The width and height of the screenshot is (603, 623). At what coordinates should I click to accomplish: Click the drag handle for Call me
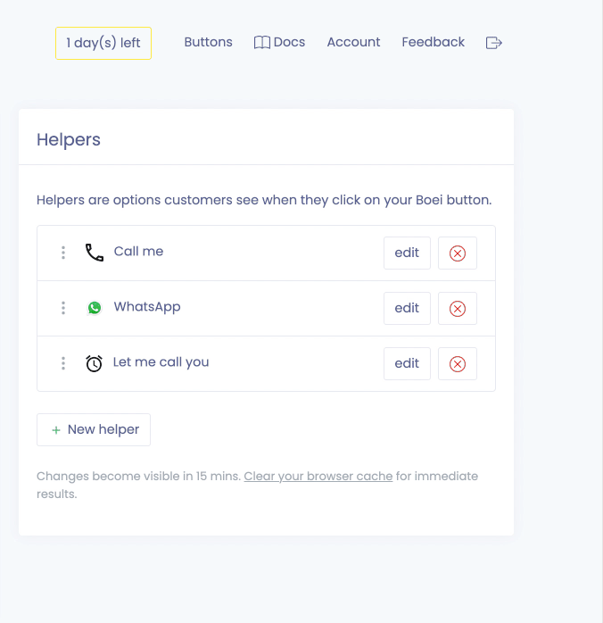coord(63,253)
